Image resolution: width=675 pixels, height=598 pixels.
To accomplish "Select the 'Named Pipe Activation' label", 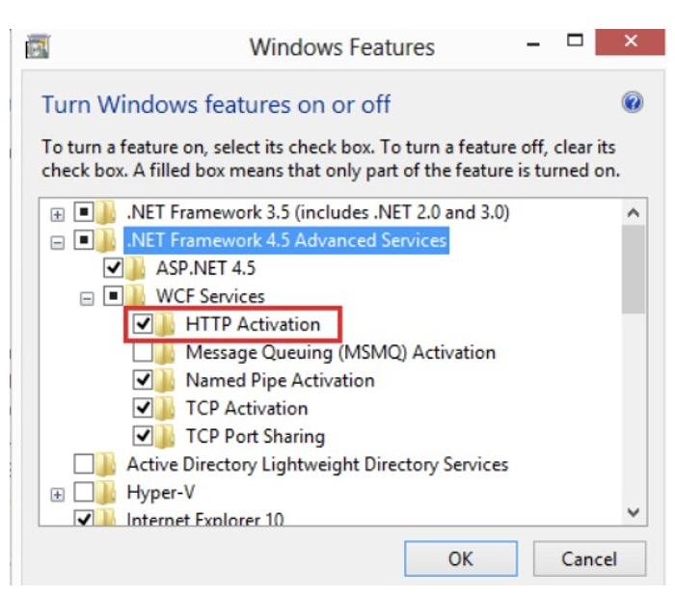I will (x=281, y=381).
